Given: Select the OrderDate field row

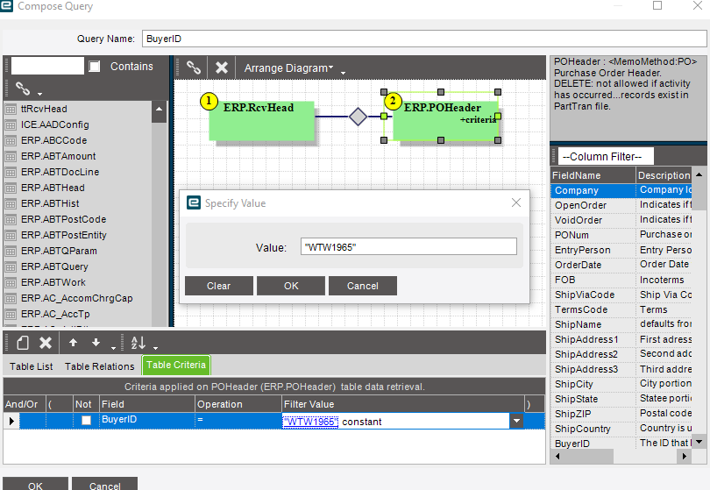Looking at the screenshot, I should point(621,265).
